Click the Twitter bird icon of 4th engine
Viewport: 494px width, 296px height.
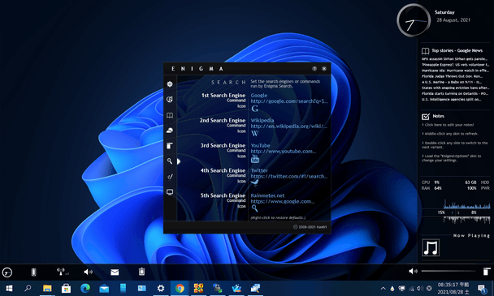point(254,182)
